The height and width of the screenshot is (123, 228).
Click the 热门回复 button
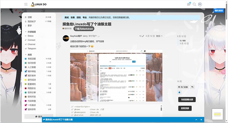coord(183,87)
